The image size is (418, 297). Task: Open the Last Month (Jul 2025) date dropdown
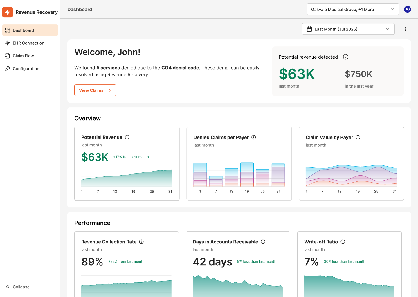pos(348,29)
